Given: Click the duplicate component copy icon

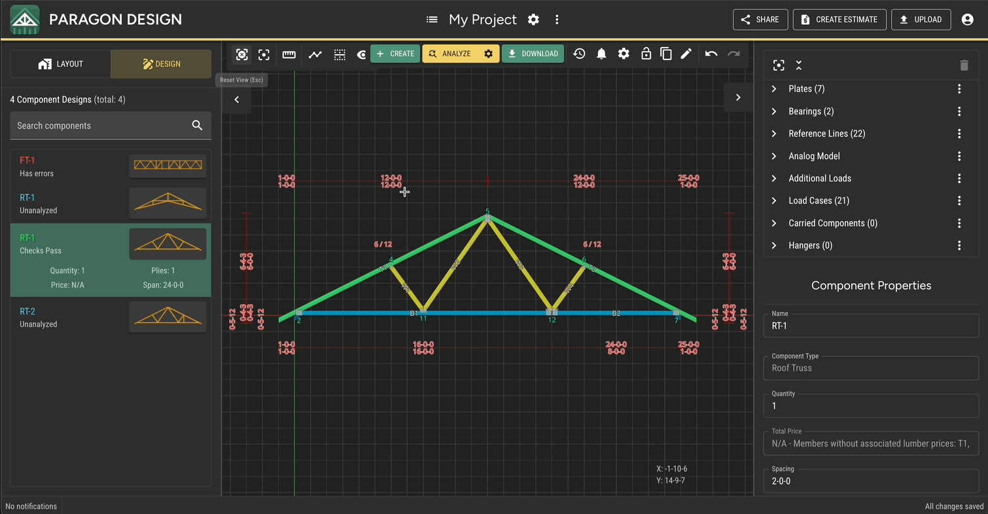Looking at the screenshot, I should [666, 54].
